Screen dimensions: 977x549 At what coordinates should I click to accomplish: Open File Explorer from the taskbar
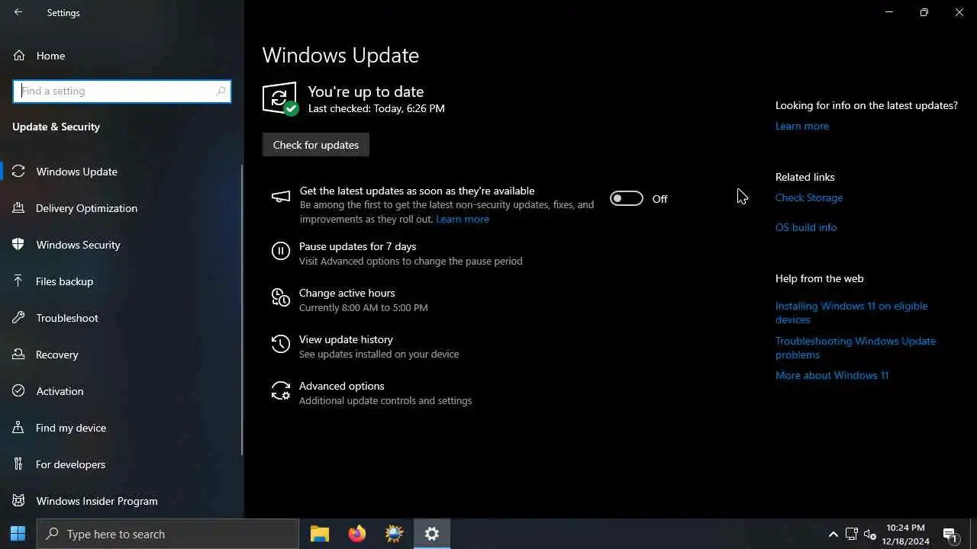320,534
